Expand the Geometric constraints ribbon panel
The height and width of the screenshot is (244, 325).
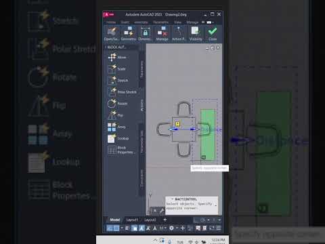[x=129, y=34]
